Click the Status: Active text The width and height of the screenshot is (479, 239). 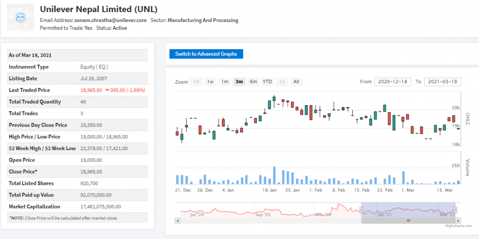click(111, 28)
